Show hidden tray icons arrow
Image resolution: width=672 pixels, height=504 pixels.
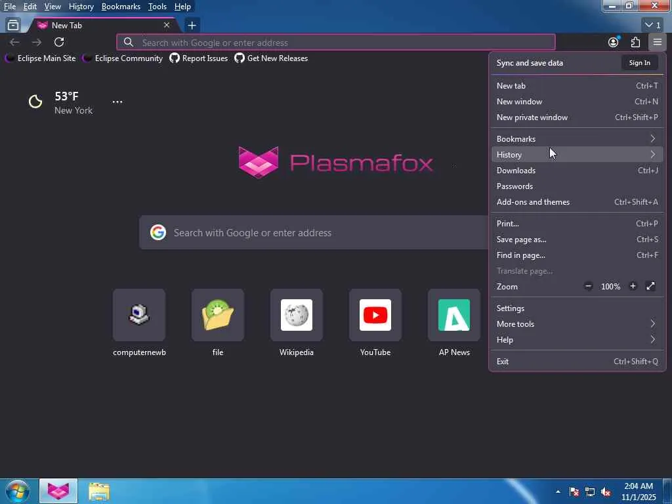[558, 492]
